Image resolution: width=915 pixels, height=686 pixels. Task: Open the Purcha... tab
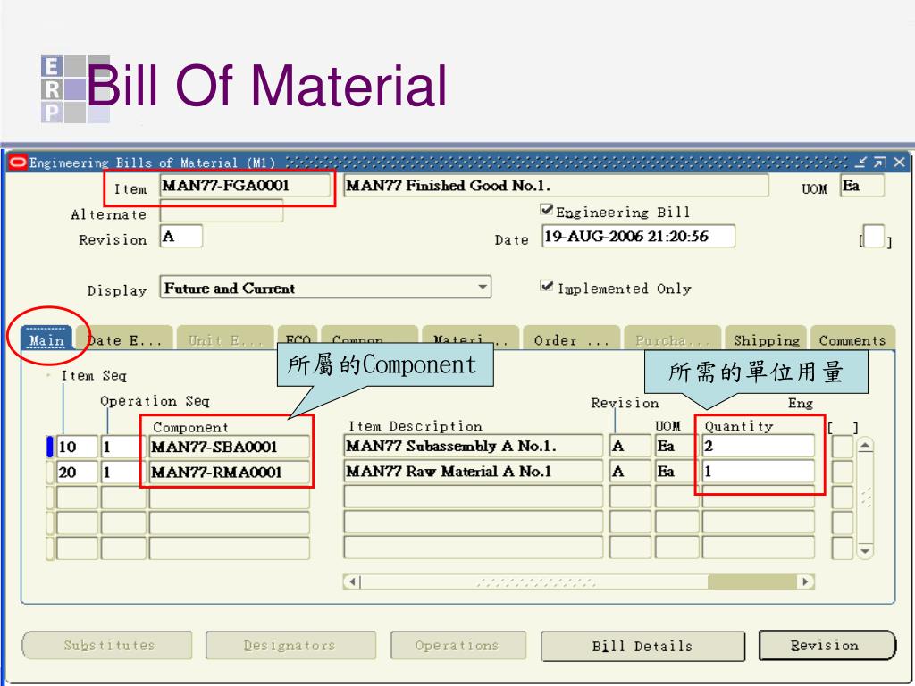click(672, 339)
